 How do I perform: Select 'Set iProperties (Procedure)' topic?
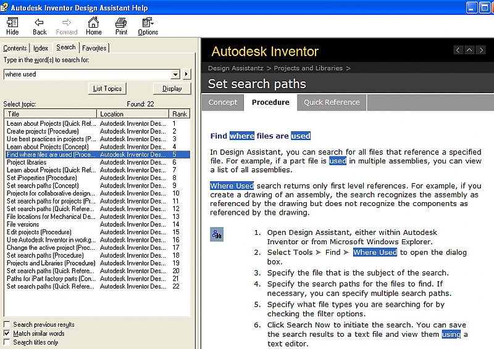[x=98, y=178]
